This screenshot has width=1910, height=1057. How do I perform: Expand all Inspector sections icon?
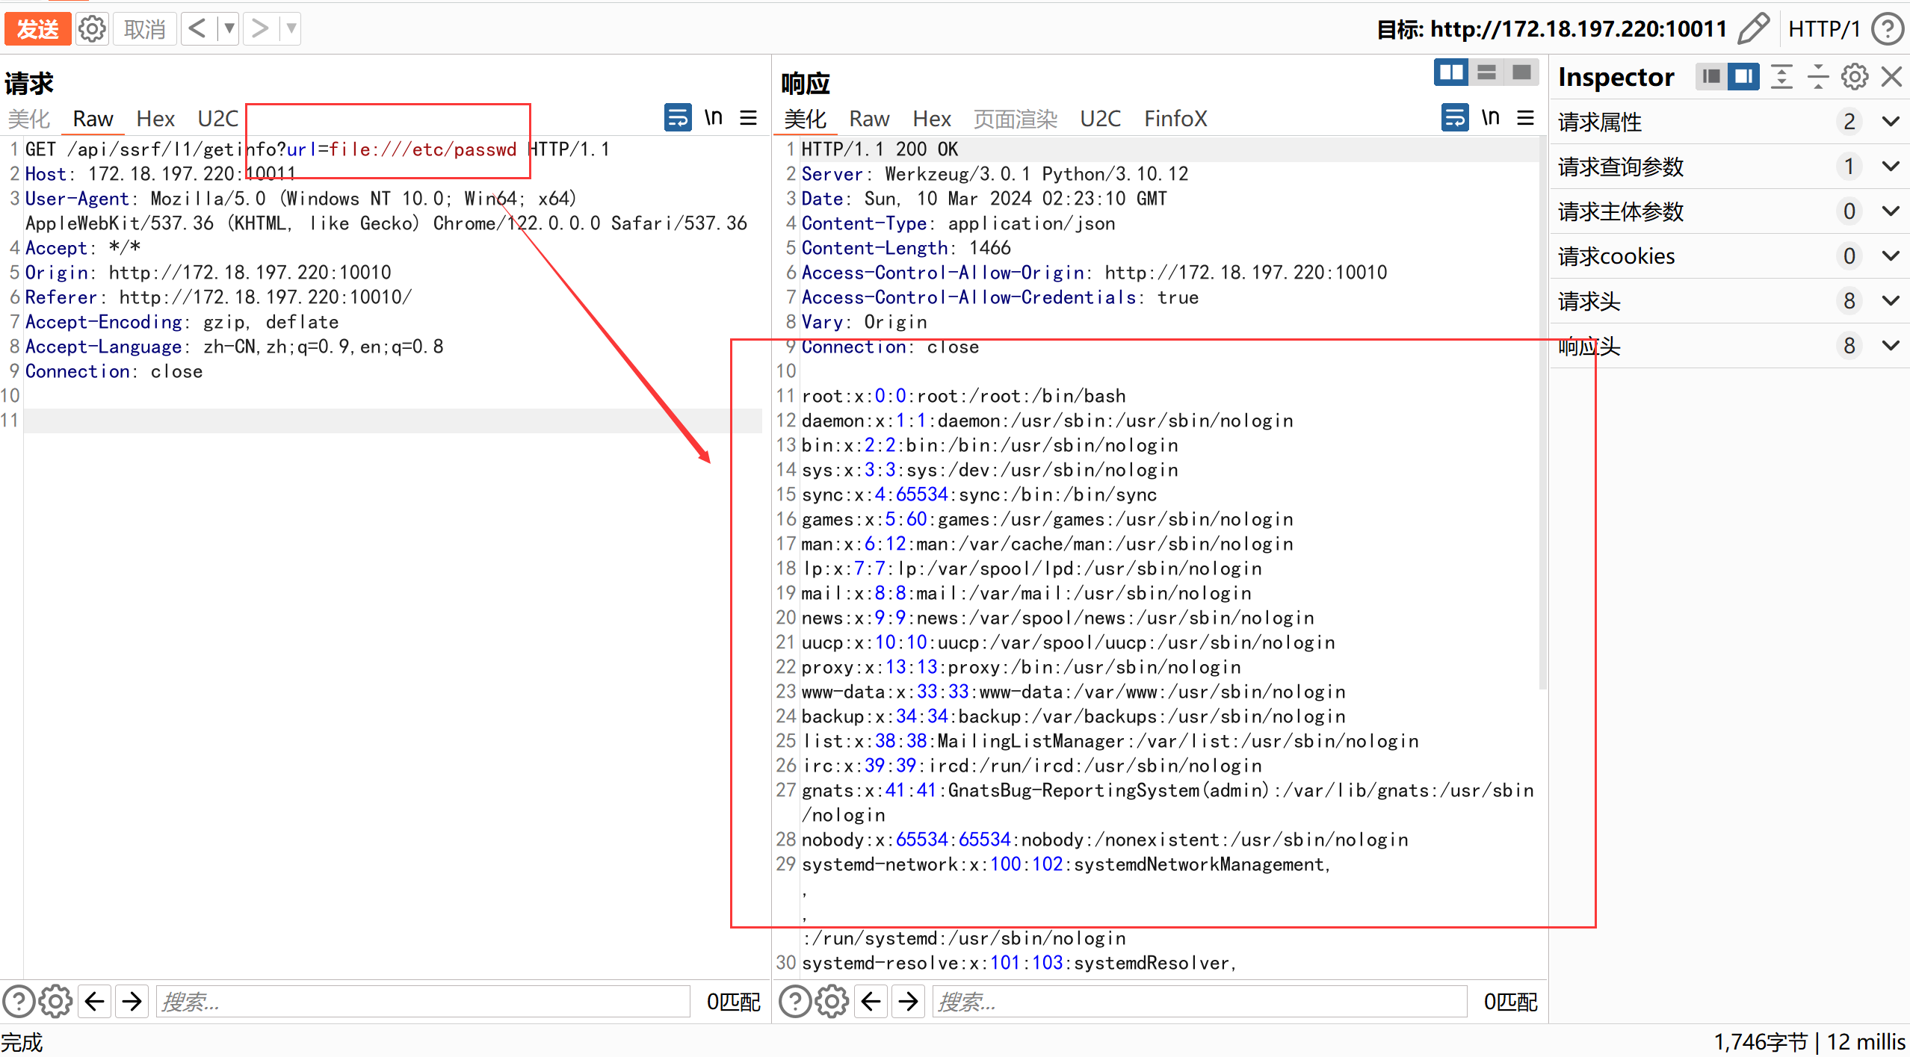(1782, 76)
